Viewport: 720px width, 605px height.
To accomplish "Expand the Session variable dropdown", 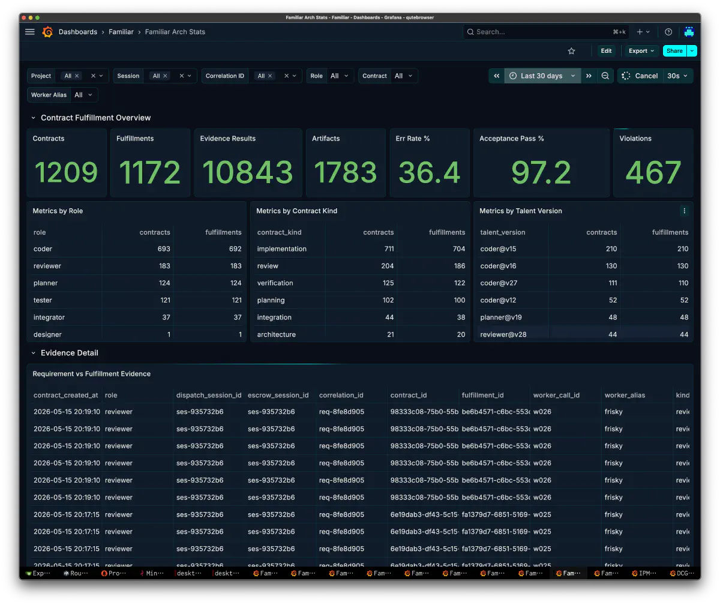I will point(190,76).
